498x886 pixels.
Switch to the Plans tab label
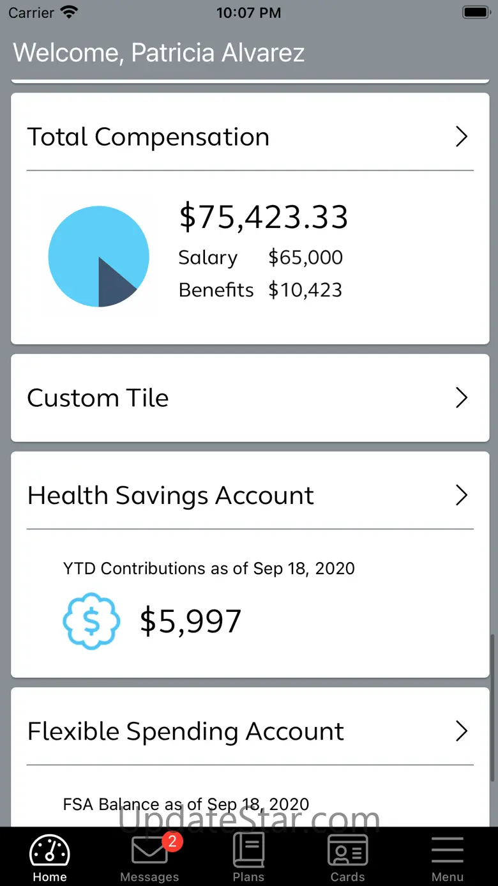248,877
